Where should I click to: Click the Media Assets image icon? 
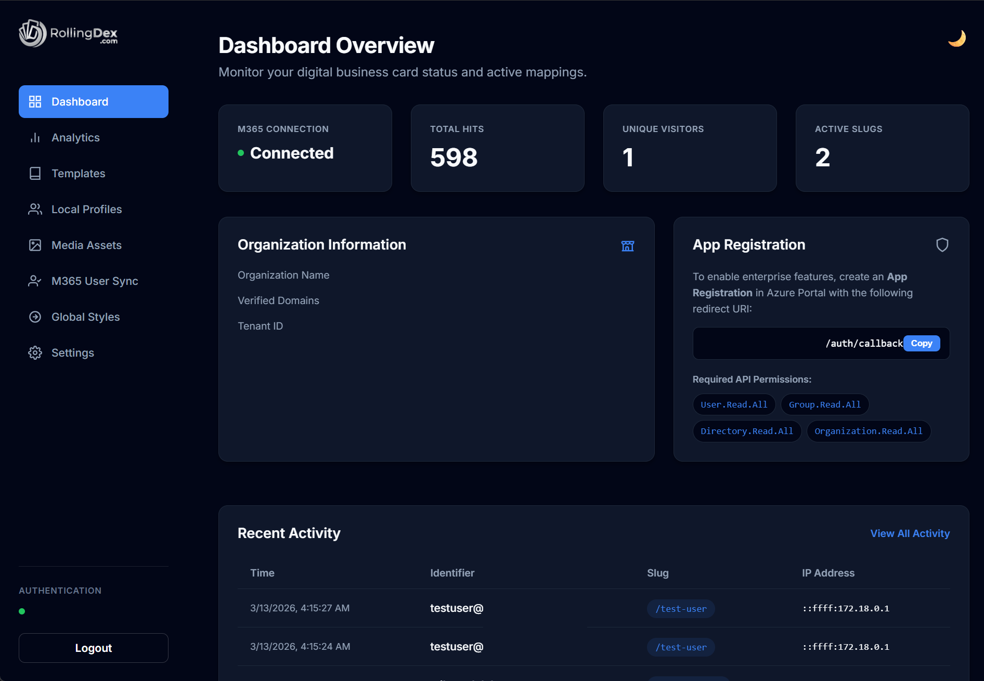[x=35, y=245]
